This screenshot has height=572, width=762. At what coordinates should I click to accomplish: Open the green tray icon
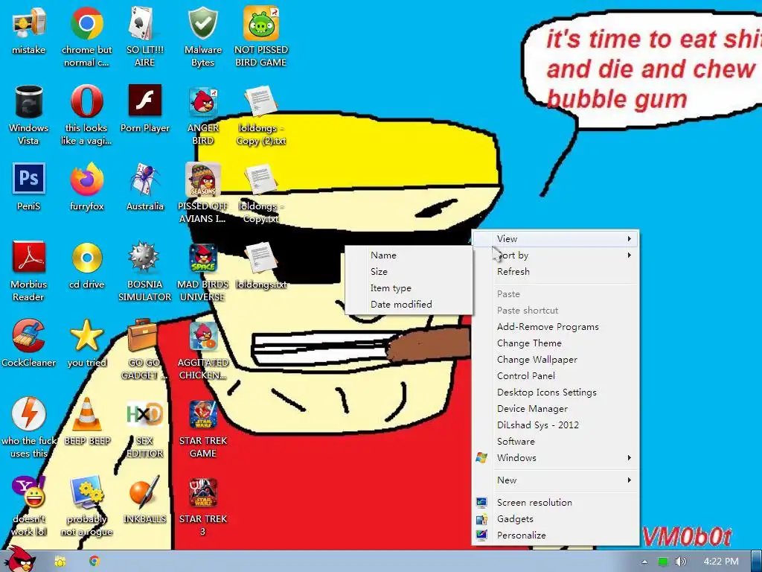pos(663,562)
